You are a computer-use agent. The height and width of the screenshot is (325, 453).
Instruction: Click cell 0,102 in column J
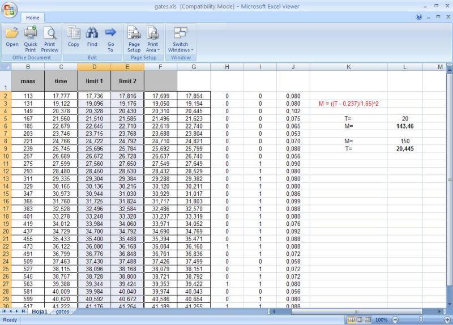[293, 111]
